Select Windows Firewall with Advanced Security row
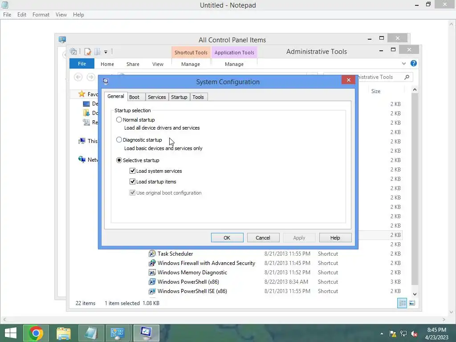The width and height of the screenshot is (456, 342). coord(275,263)
